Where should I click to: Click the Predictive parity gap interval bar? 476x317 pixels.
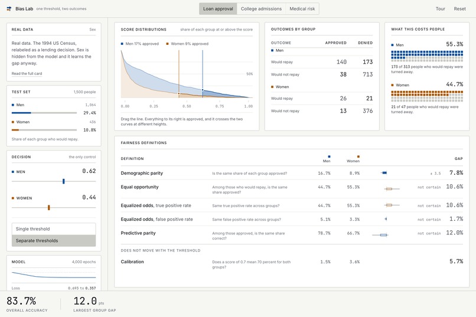[380, 235]
